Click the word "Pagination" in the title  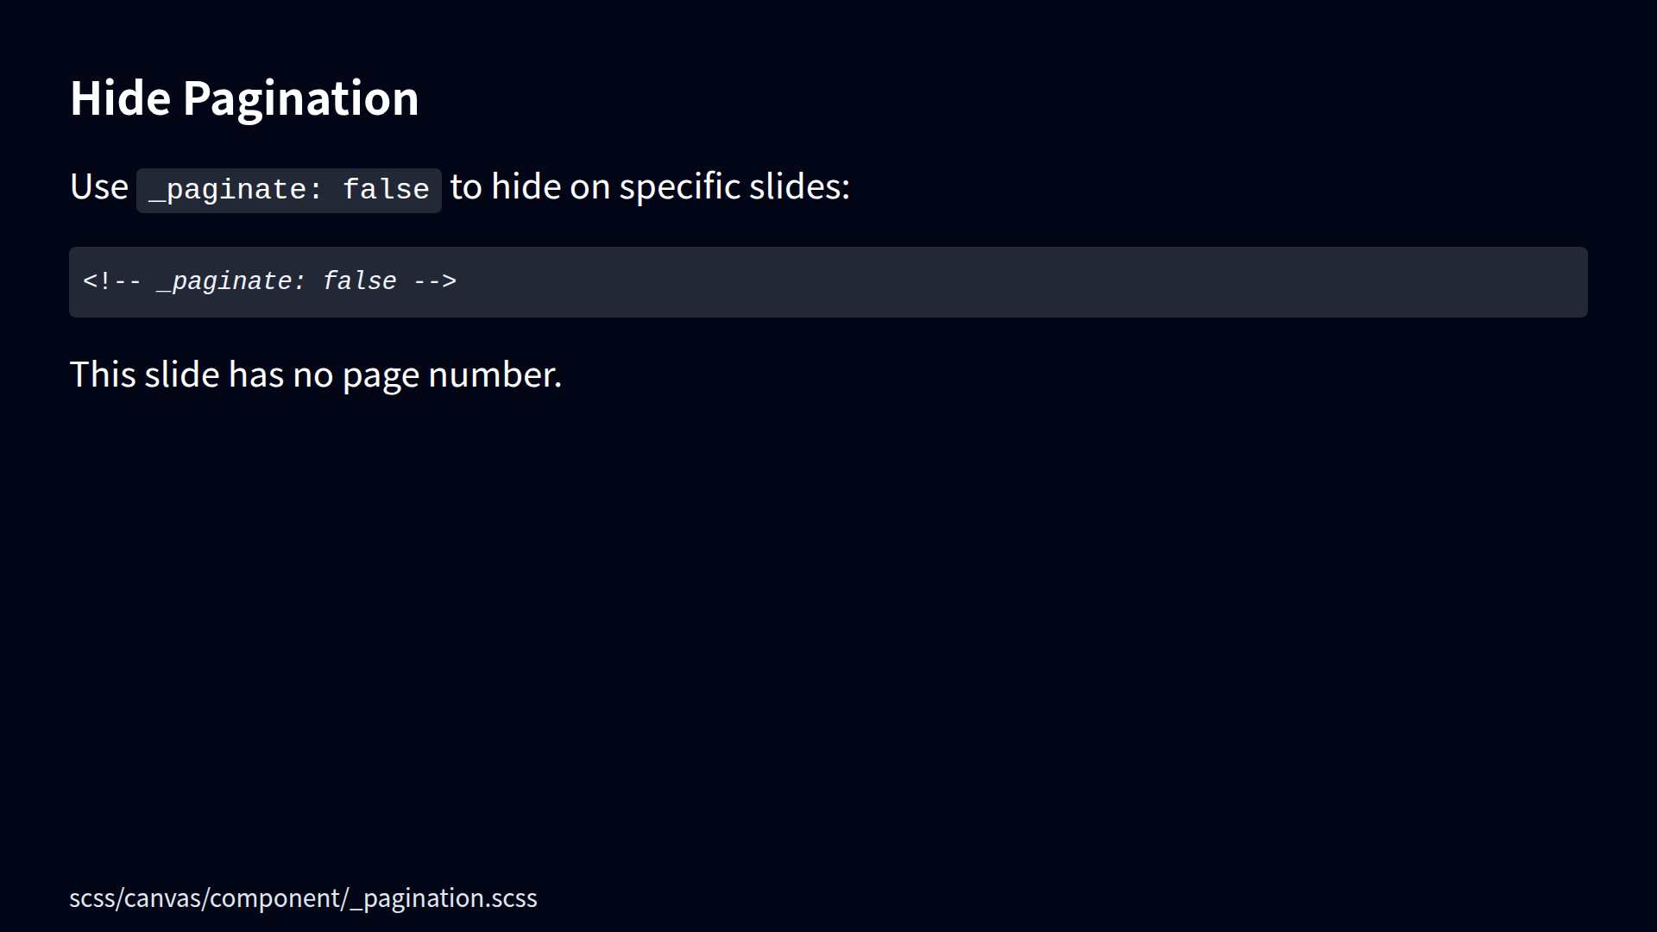pos(300,98)
